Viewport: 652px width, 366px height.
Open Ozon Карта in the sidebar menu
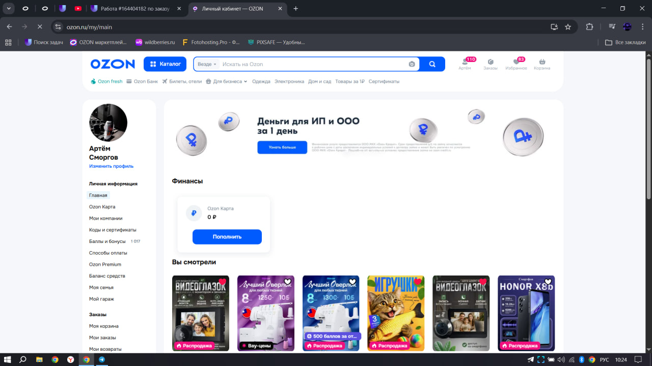102,207
